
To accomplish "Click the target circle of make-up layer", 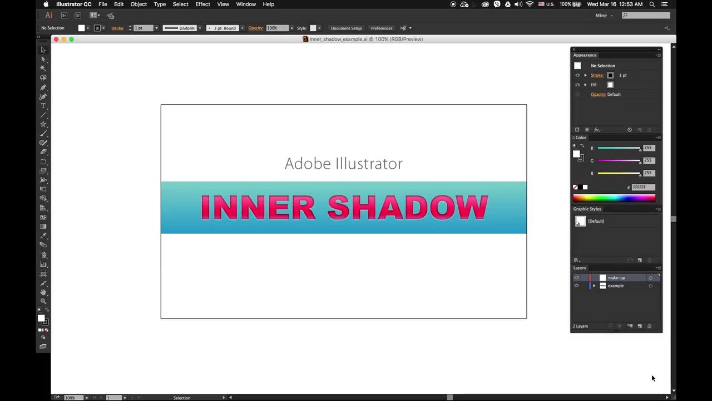I will point(650,278).
